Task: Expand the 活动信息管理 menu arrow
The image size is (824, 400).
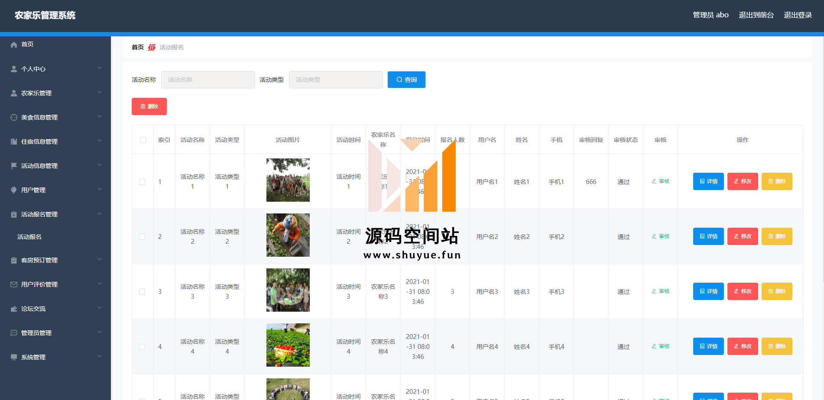Action: pyautogui.click(x=100, y=165)
